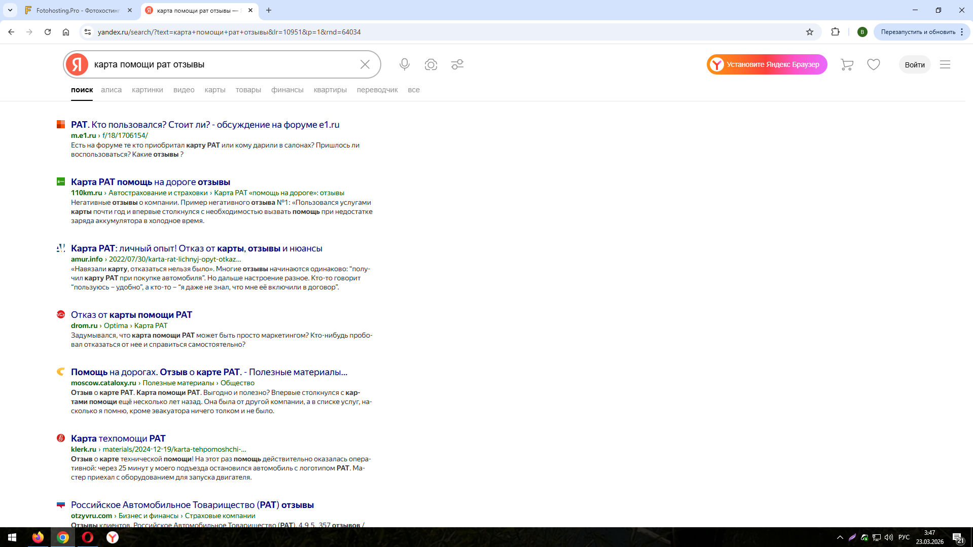
Task: Open image search with the camera icon
Action: pyautogui.click(x=431, y=64)
